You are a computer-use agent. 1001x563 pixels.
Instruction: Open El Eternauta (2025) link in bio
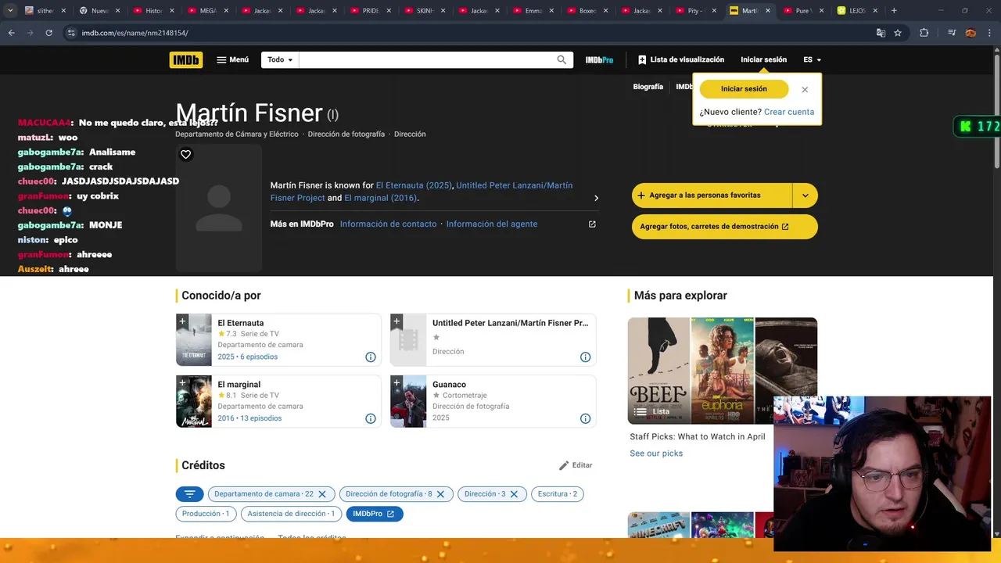pyautogui.click(x=414, y=185)
